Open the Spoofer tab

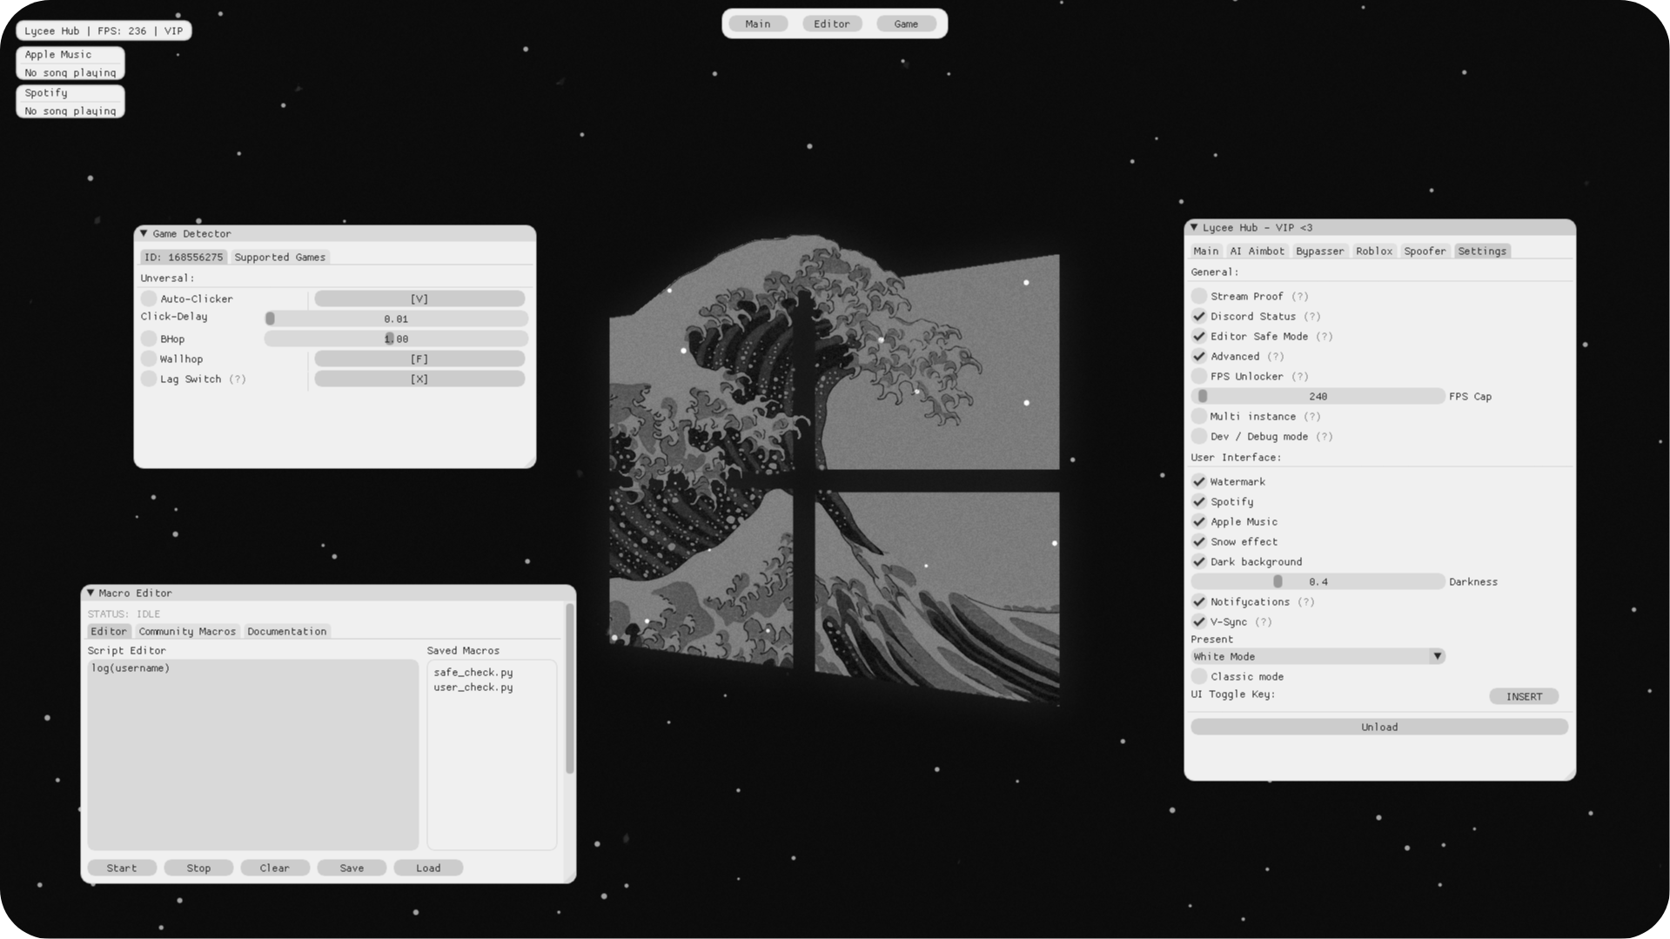click(x=1425, y=251)
